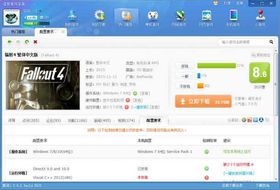Select the 配置要求 detail tab

point(154,120)
